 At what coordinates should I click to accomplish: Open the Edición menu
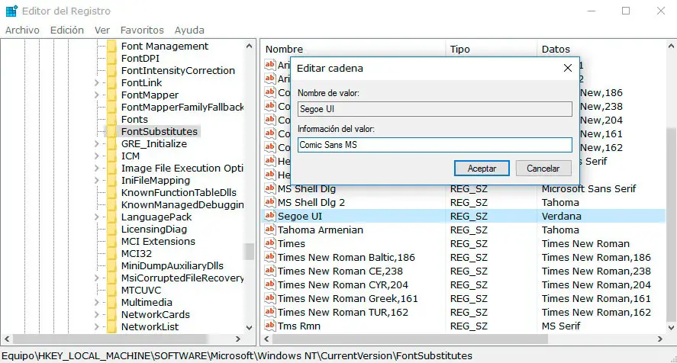pyautogui.click(x=67, y=31)
